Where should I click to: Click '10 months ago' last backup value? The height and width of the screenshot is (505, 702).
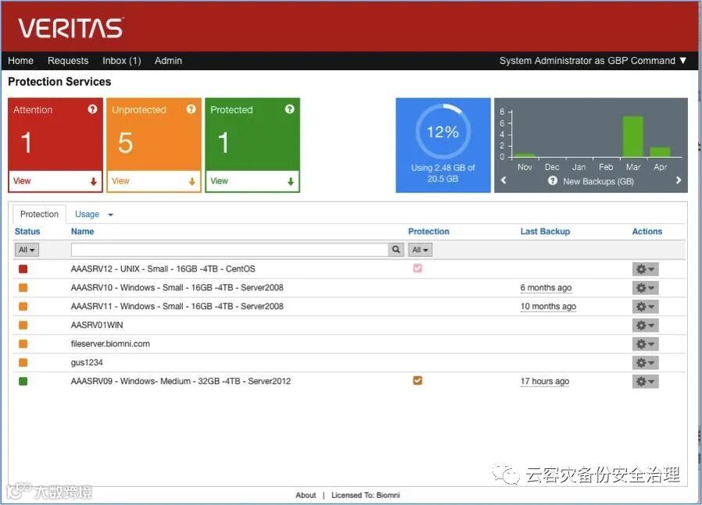(x=548, y=307)
